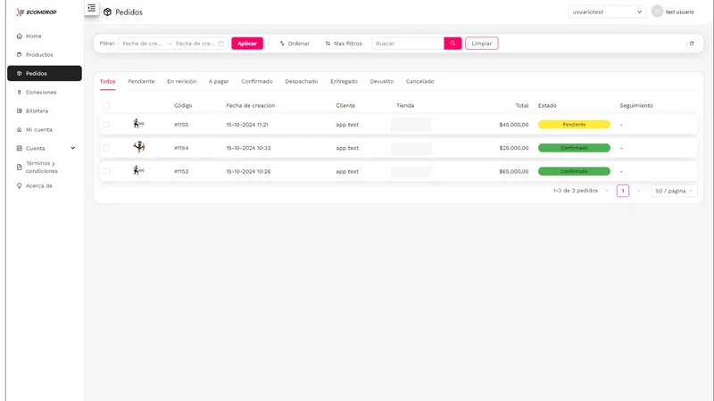714x401 pixels.
Task: Open Acerca de in the sidebar
Action: click(x=44, y=186)
